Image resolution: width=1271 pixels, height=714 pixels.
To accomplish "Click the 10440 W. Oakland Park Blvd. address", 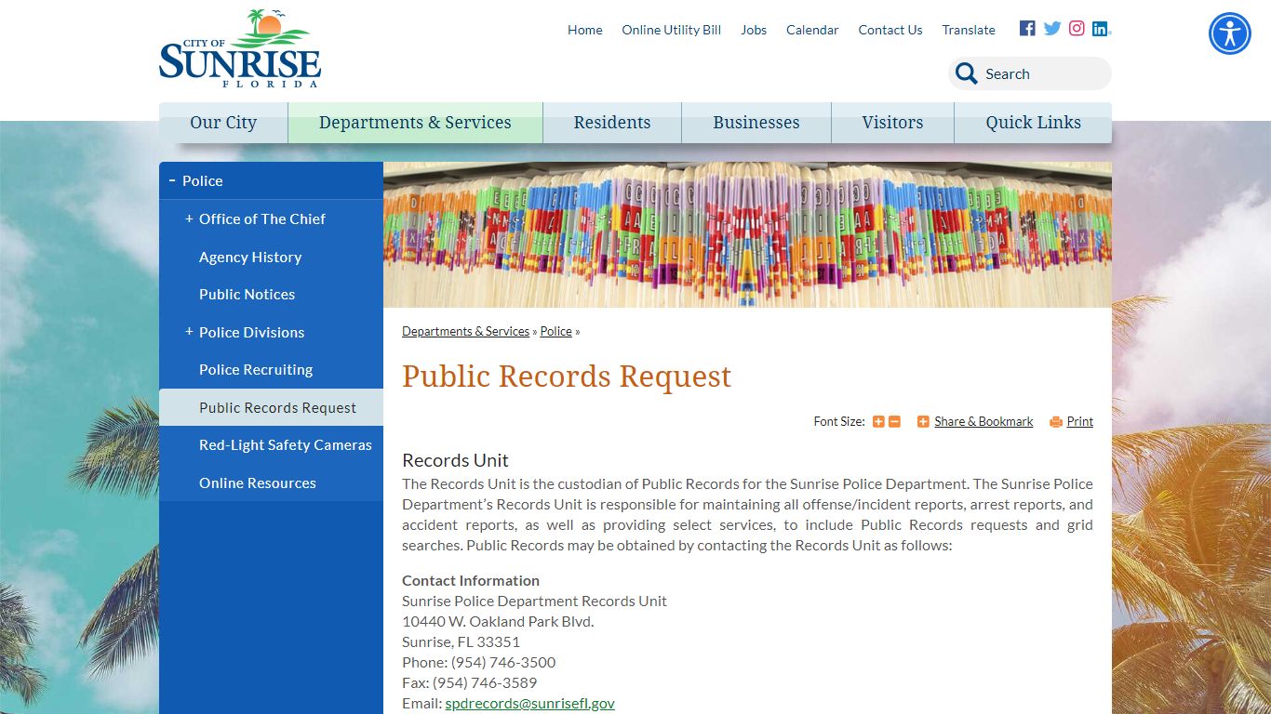I will click(498, 621).
